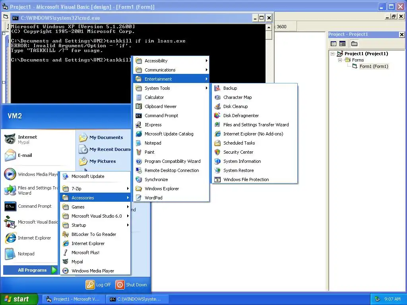This screenshot has height=305, width=407.
Task: Launch Notepad from Accessories menu
Action: click(x=171, y=143)
